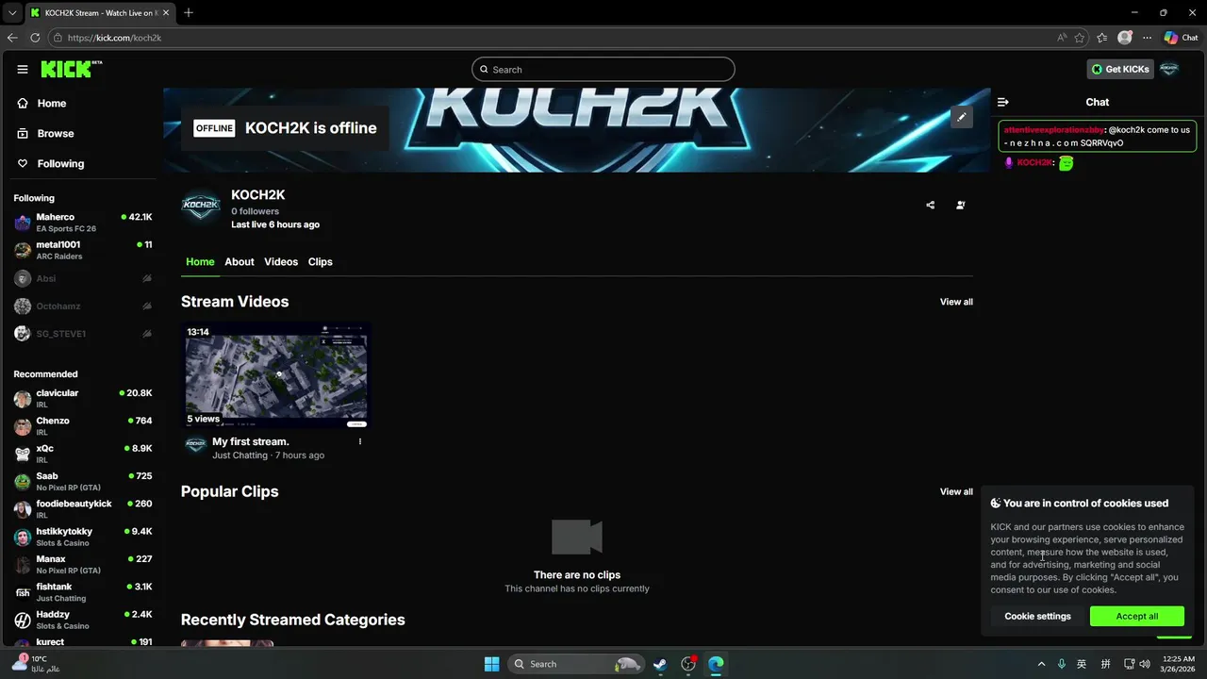This screenshot has height=679, width=1207.
Task: Switch to the Videos tab
Action: tap(281, 262)
